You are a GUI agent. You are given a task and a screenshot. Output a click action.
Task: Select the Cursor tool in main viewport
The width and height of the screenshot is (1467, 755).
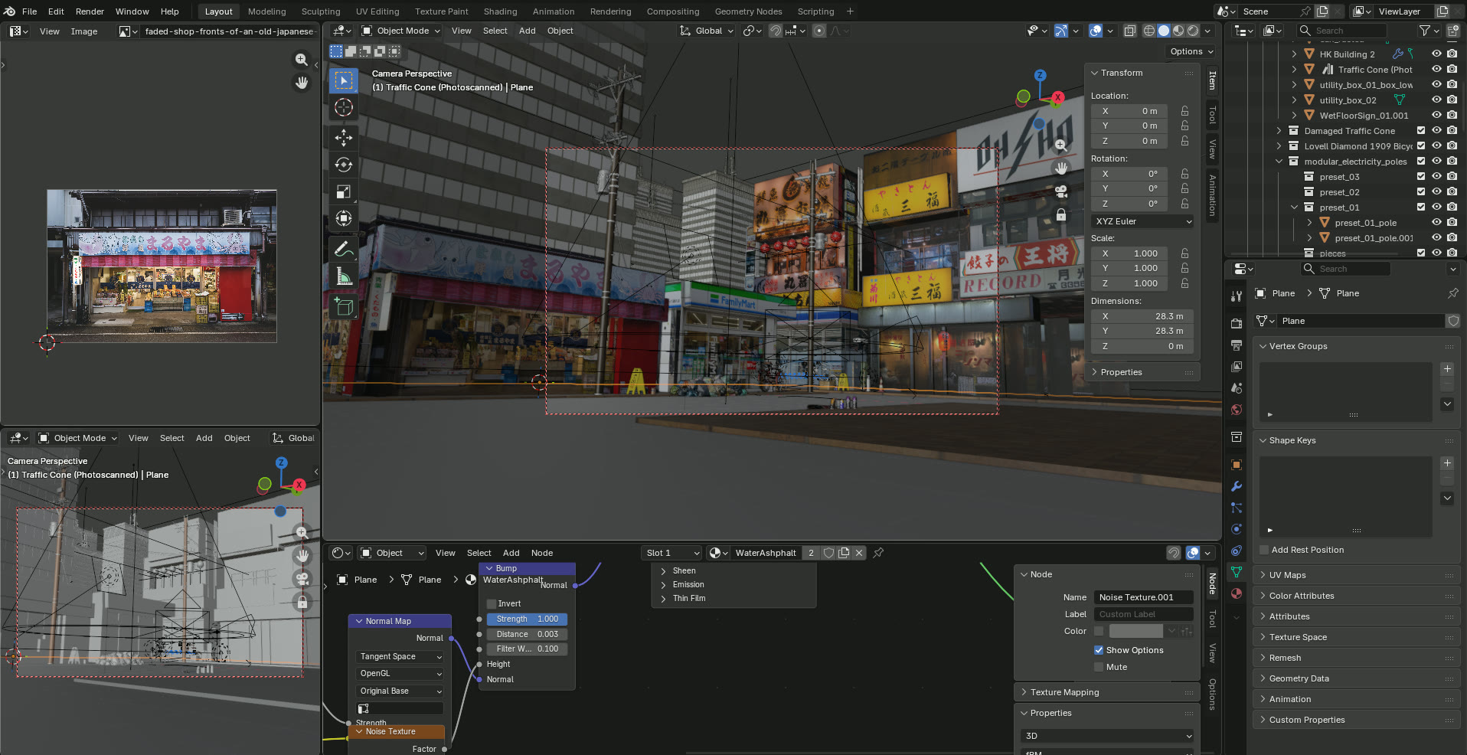344,108
